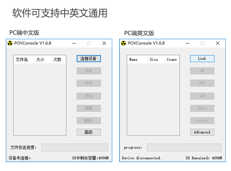
Task: Select the Count column header
Action: [172, 60]
